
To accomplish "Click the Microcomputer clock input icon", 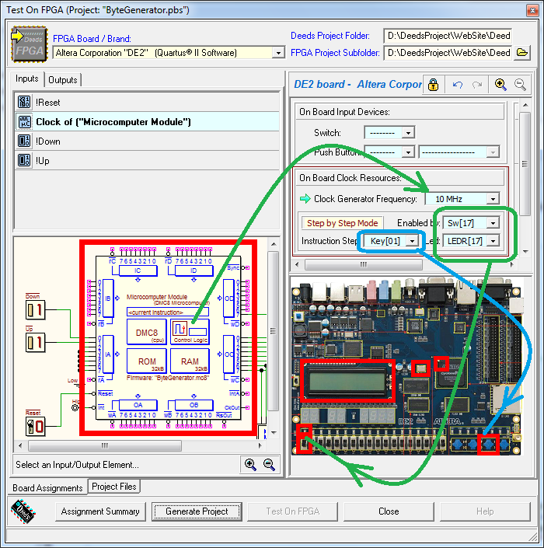I will [24, 121].
